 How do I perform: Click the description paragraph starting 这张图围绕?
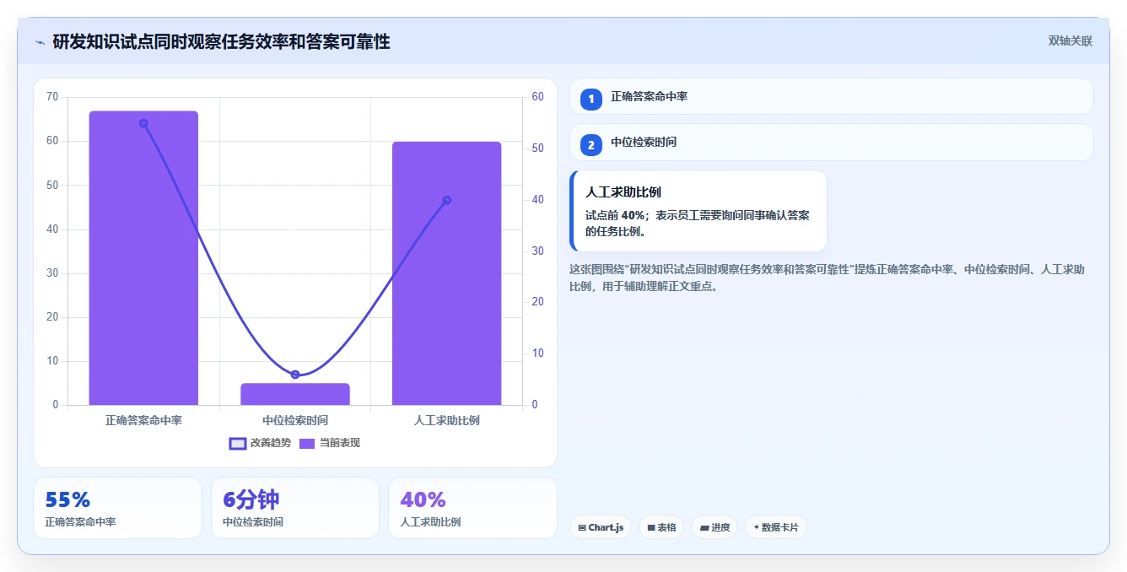827,278
